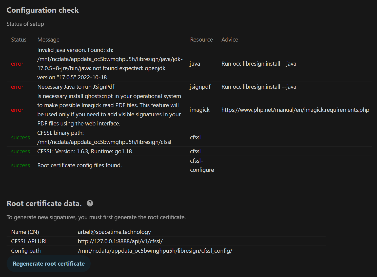Click the Resource column header
The width and height of the screenshot is (377, 277).
[201, 40]
